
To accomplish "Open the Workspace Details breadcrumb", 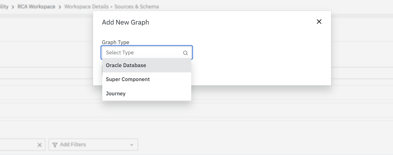I will pyautogui.click(x=86, y=7).
